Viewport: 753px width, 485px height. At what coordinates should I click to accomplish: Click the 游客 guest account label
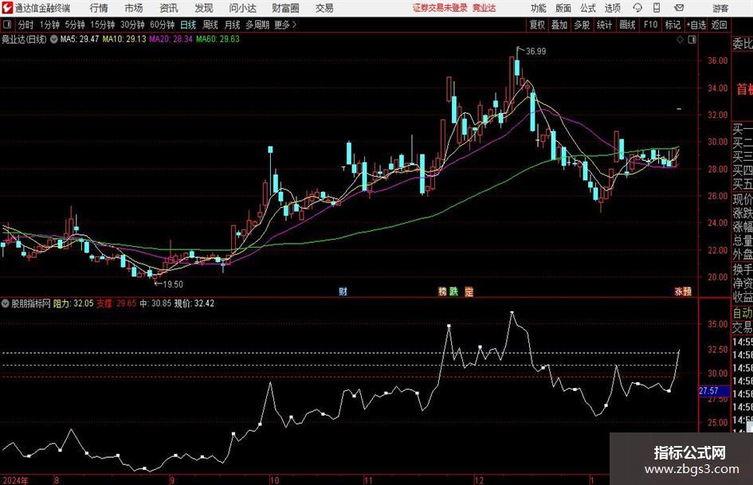(x=720, y=8)
